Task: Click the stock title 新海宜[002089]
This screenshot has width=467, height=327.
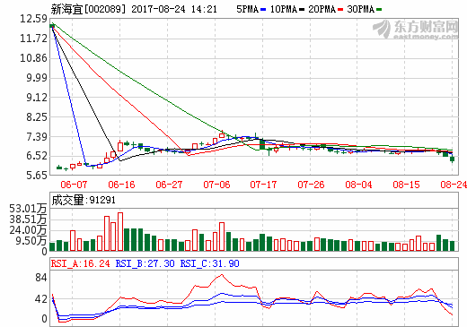Action: tap(88, 9)
